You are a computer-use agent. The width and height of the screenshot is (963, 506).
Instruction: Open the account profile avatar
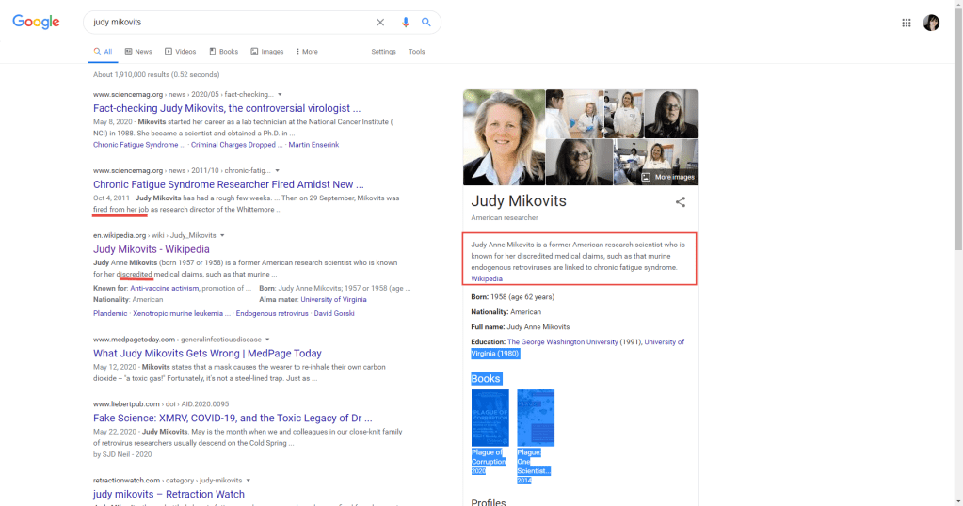[931, 23]
